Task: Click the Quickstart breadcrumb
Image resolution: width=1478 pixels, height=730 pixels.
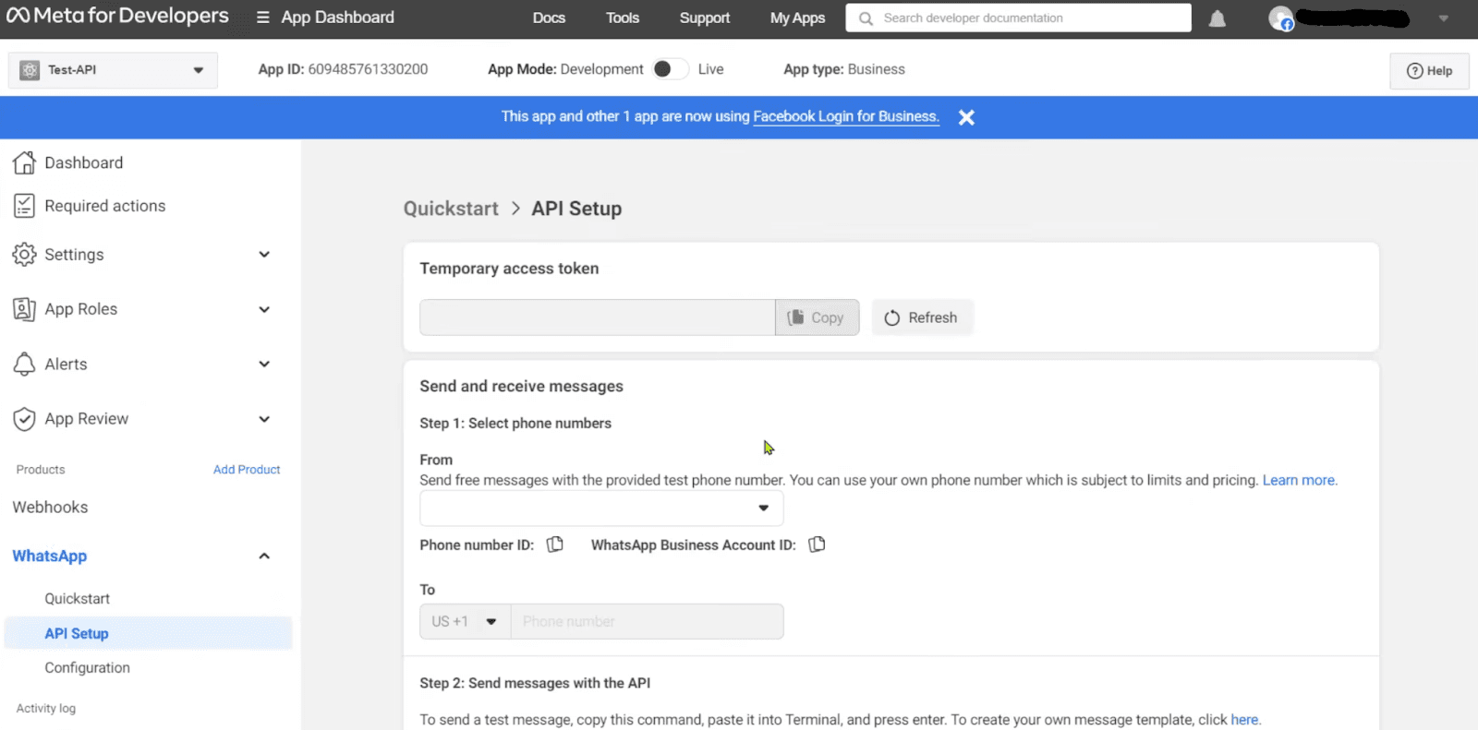Action: pos(451,209)
